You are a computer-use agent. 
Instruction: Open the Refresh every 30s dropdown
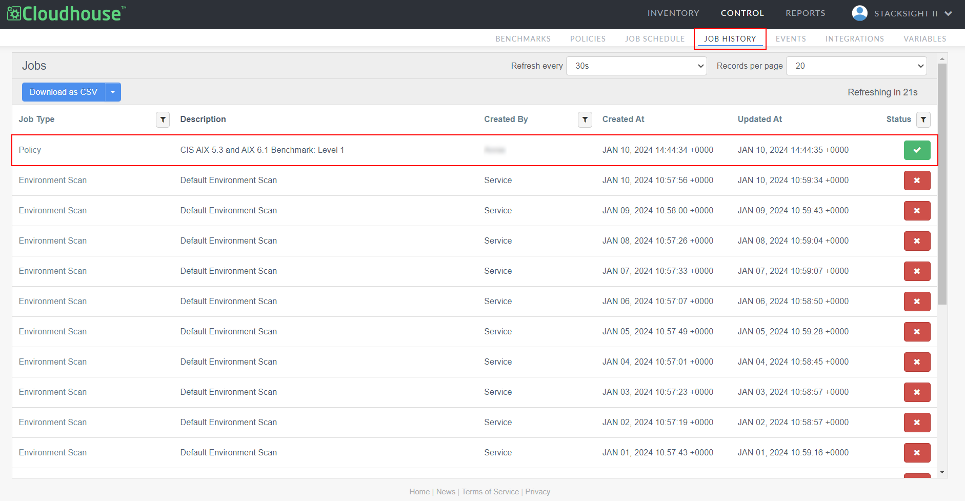coord(636,66)
